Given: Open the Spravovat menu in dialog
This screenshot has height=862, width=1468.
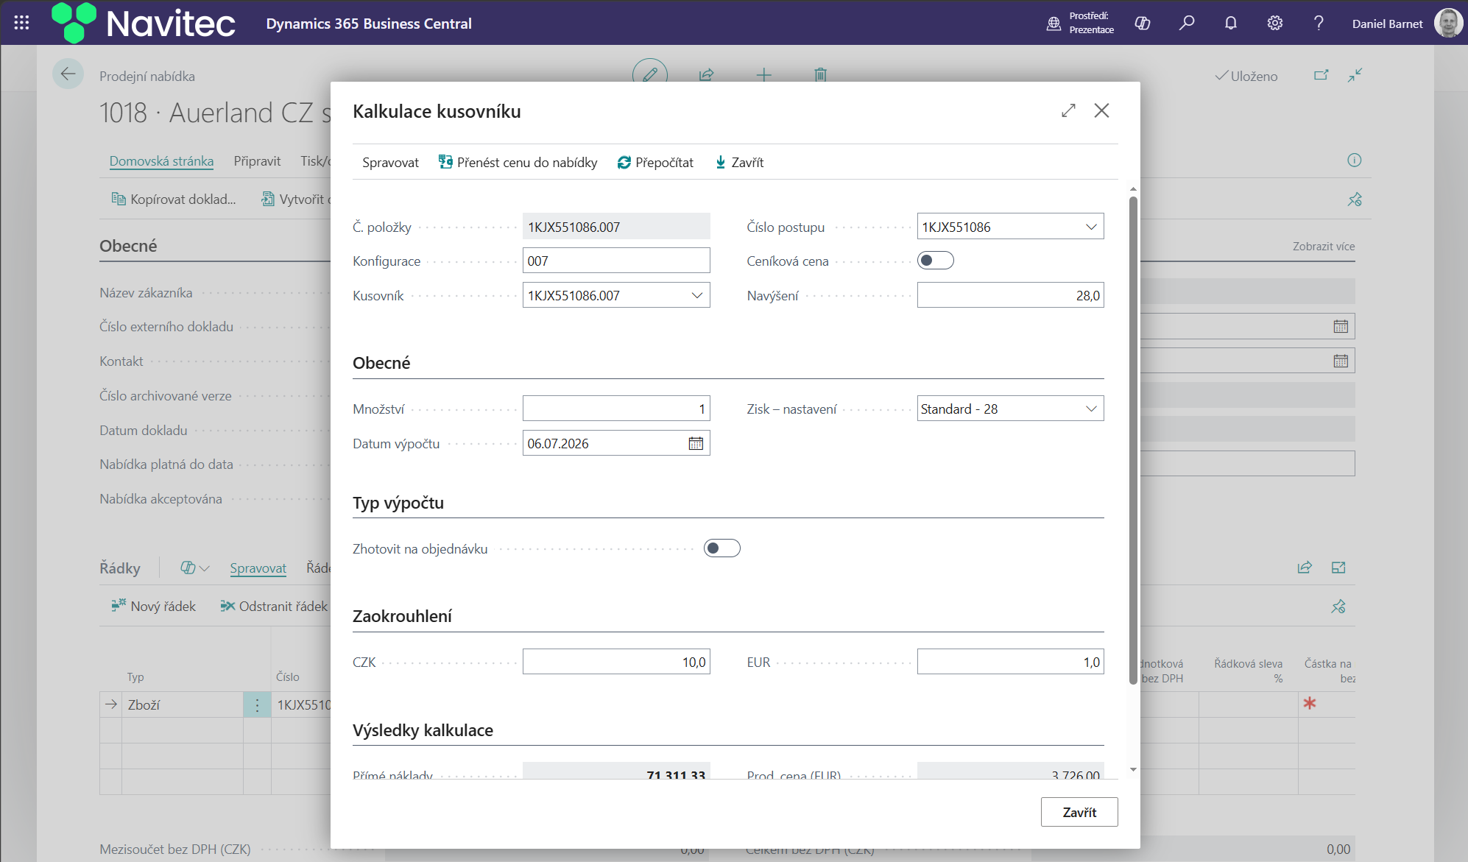Looking at the screenshot, I should (x=390, y=162).
